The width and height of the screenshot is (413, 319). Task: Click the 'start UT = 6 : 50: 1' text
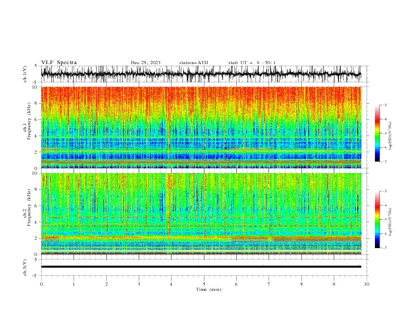[252, 63]
